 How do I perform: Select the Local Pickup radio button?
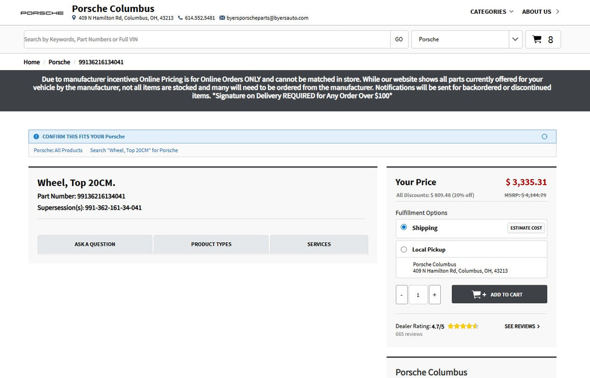tap(404, 249)
